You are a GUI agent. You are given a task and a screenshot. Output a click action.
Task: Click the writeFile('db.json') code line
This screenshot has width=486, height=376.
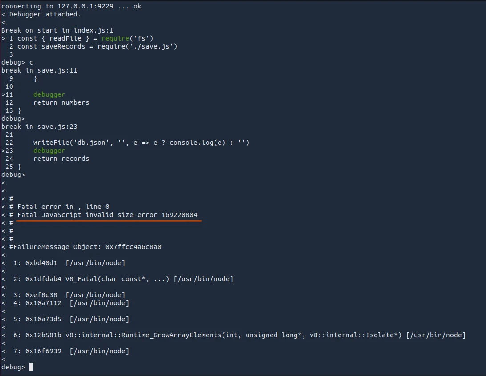point(141,143)
